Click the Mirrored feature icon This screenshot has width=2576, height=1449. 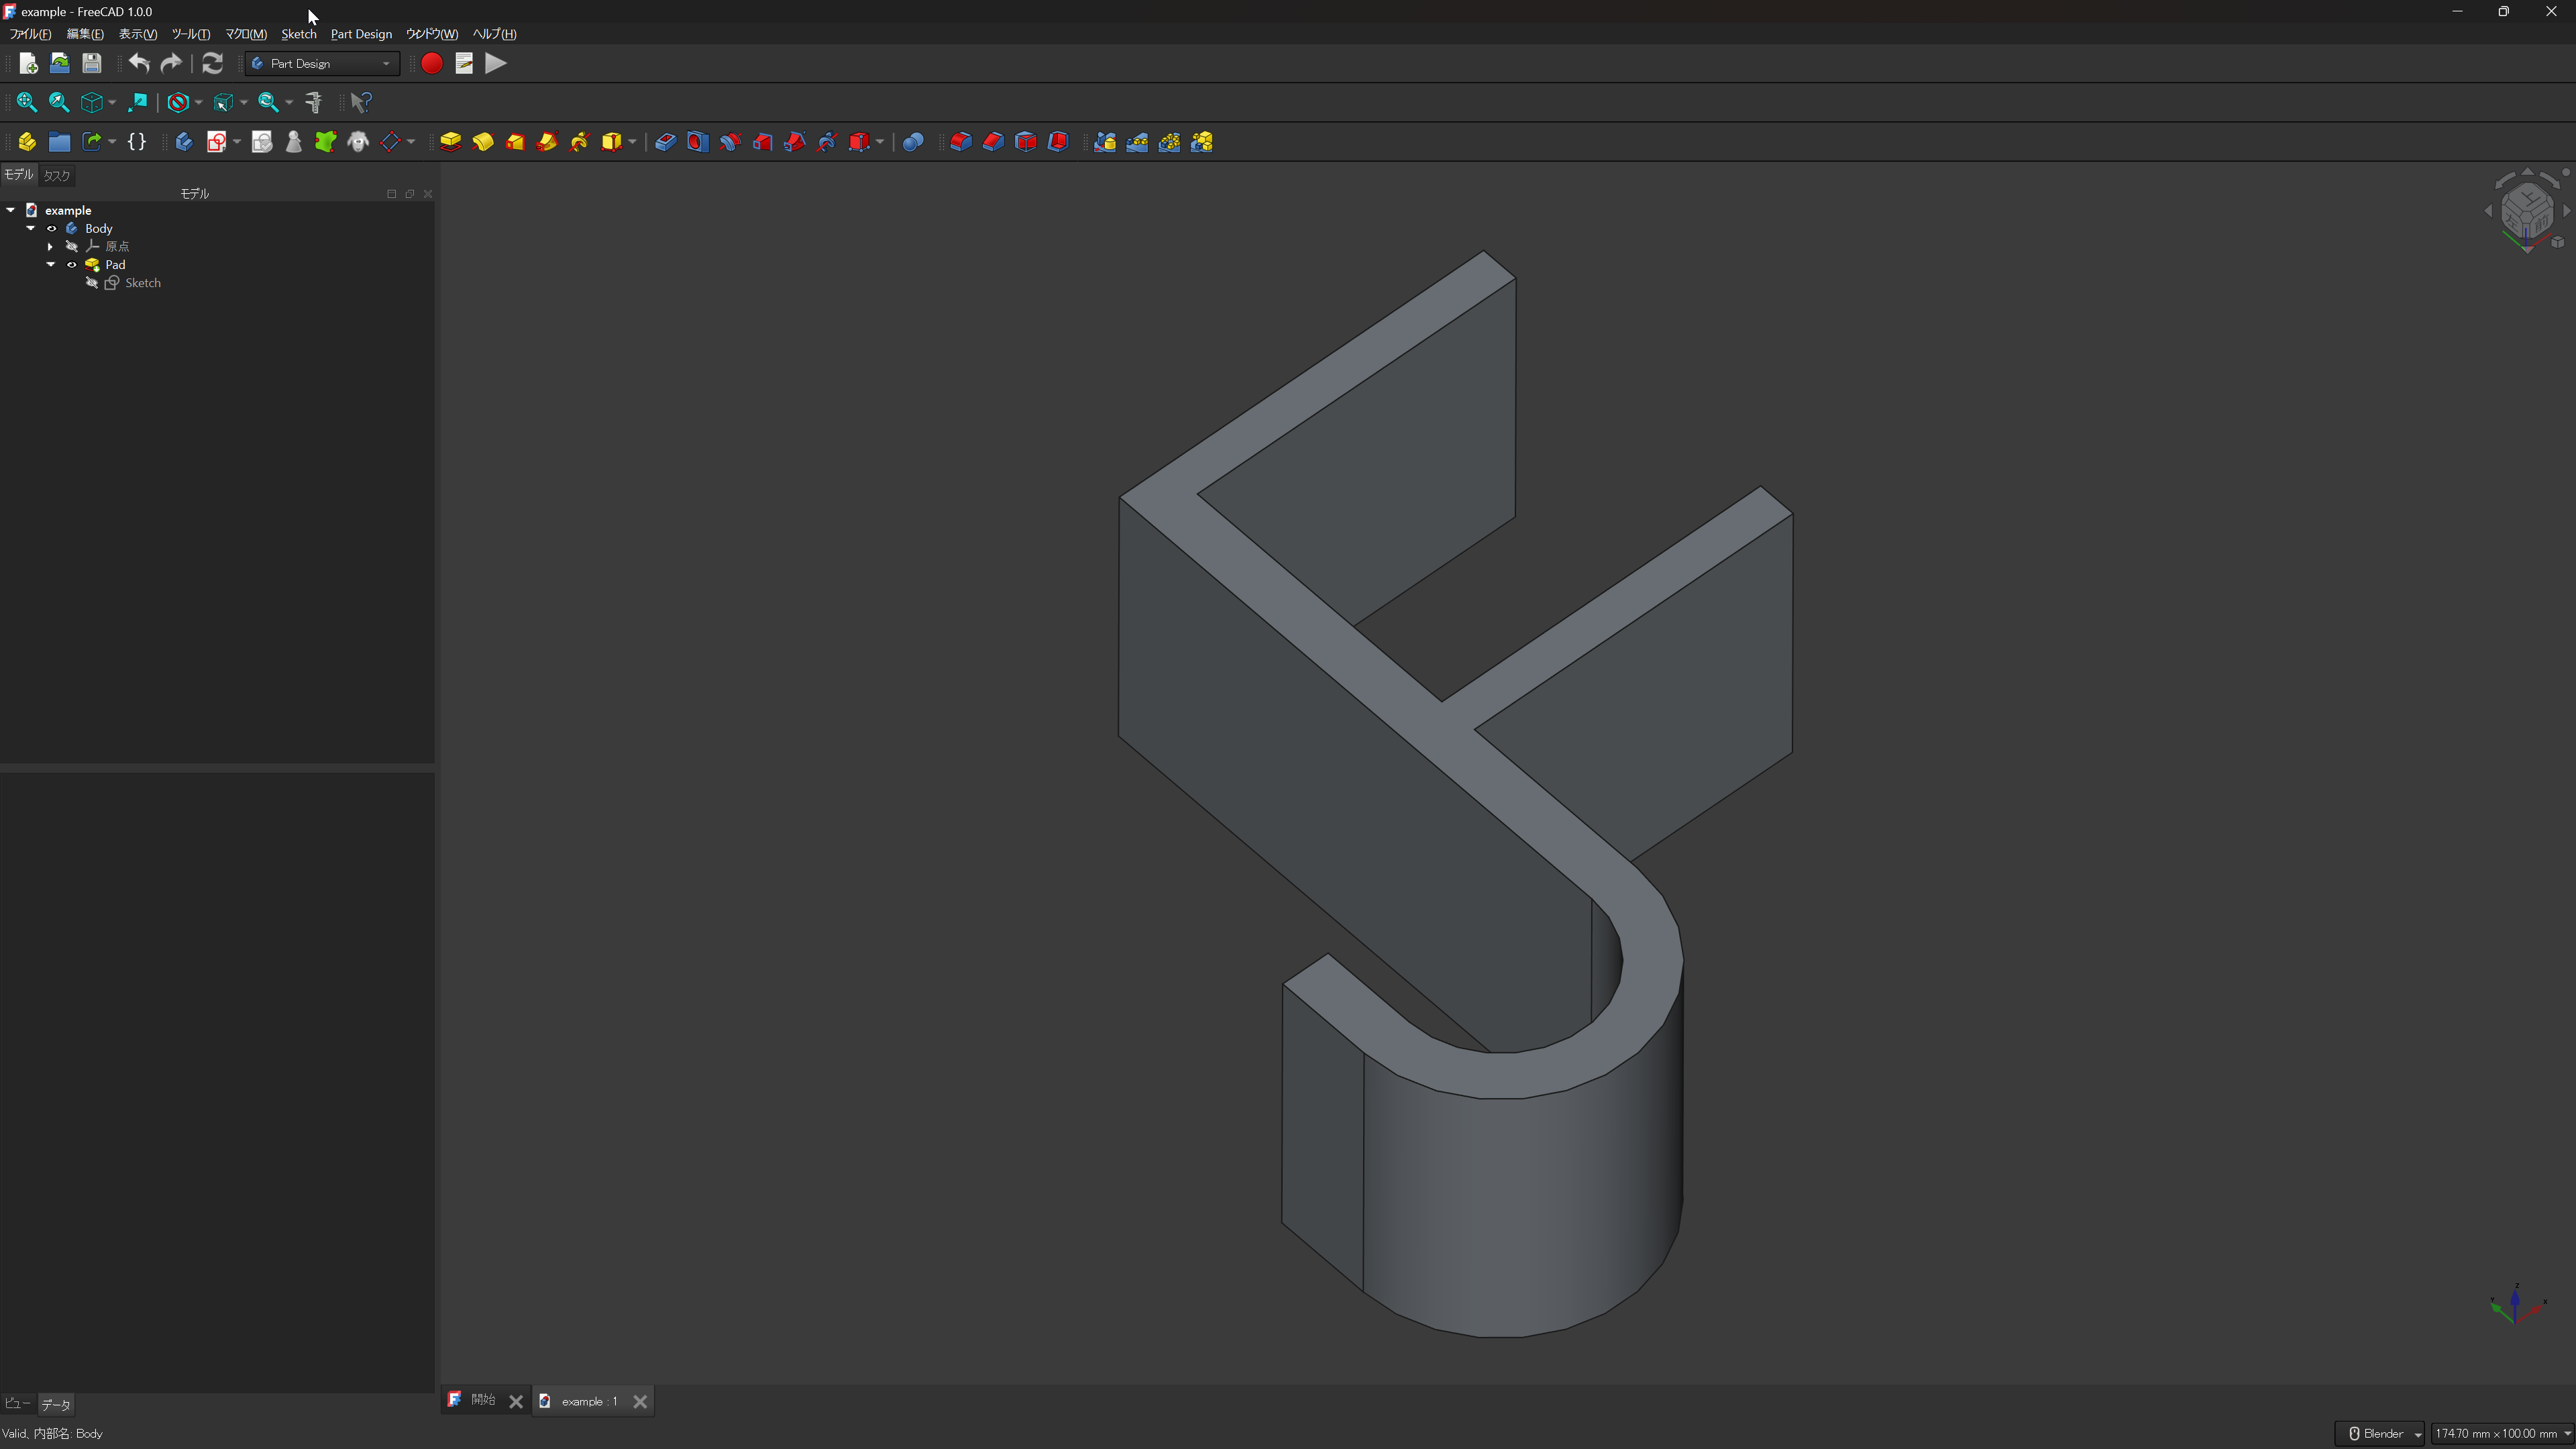point(1105,142)
